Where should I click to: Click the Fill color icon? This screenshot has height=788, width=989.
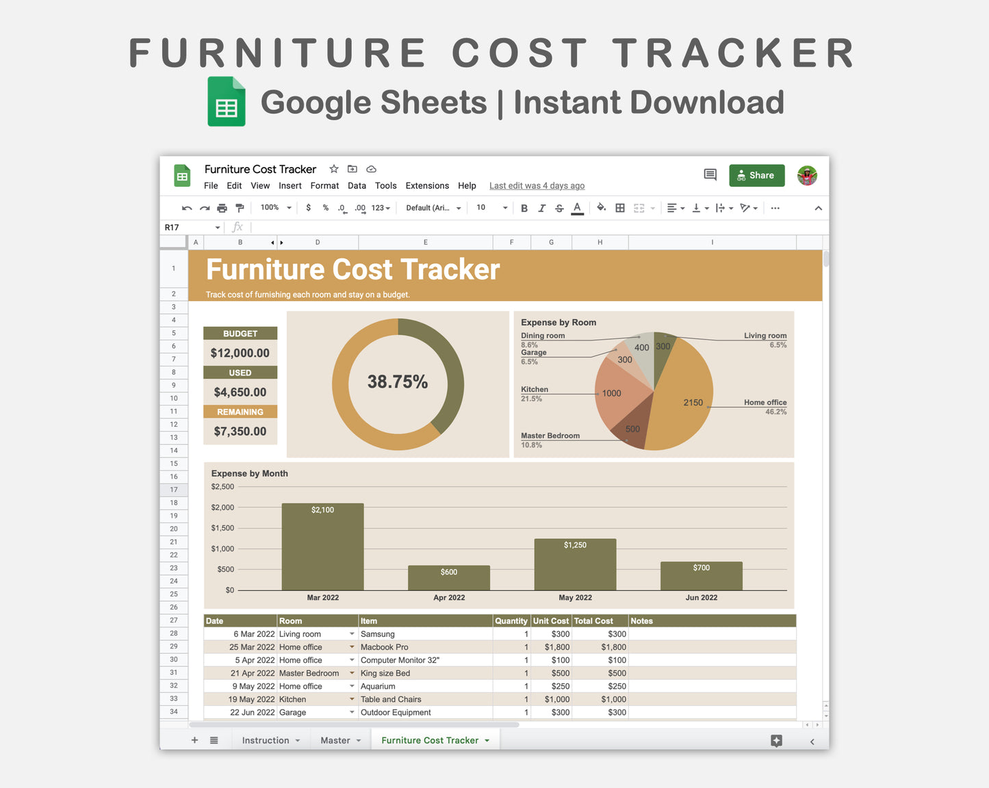pyautogui.click(x=601, y=207)
